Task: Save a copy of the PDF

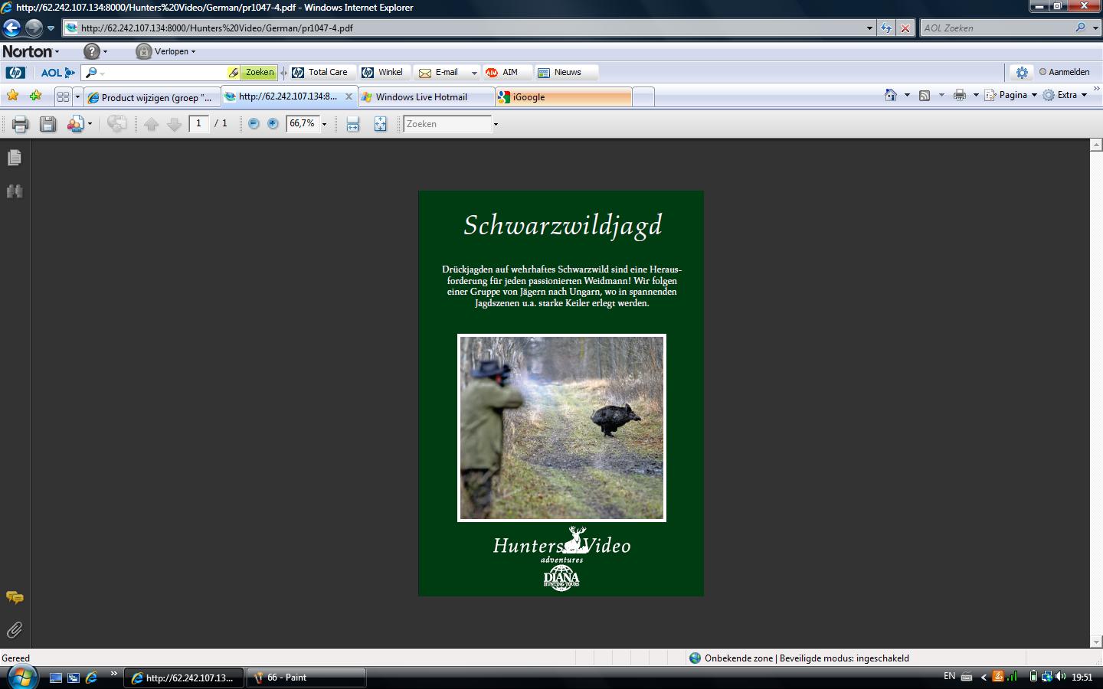Action: coord(47,124)
